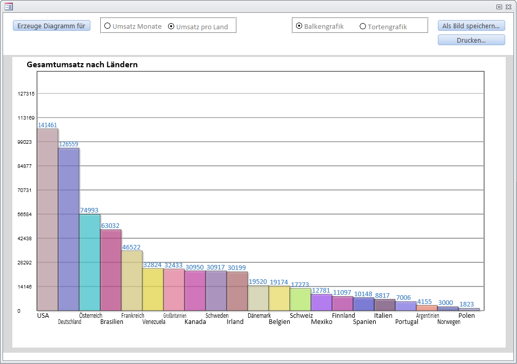The width and height of the screenshot is (517, 364).
Task: Close the chart form window
Action: pos(508,7)
